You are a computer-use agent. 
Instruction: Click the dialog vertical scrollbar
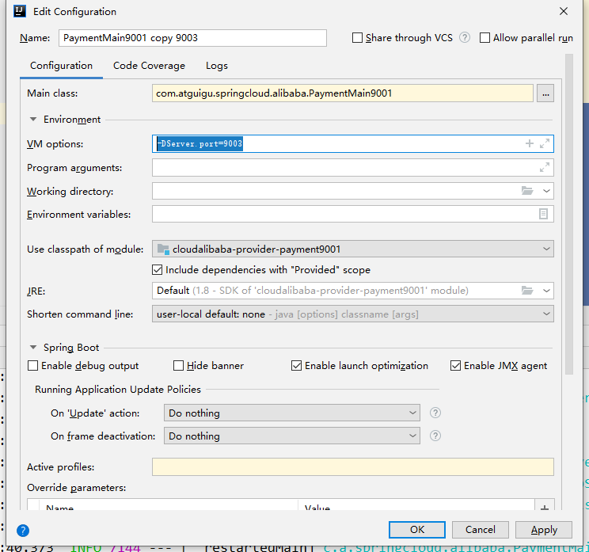coord(569,214)
